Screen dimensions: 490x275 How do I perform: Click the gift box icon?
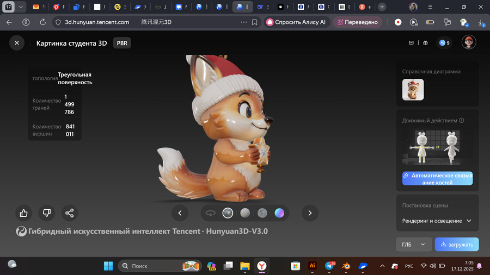[x=425, y=43]
